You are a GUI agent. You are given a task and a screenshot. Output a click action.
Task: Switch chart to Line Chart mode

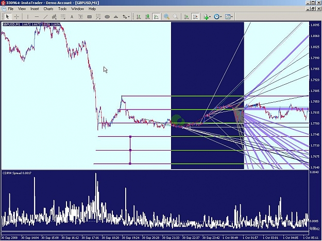click(x=156, y=17)
